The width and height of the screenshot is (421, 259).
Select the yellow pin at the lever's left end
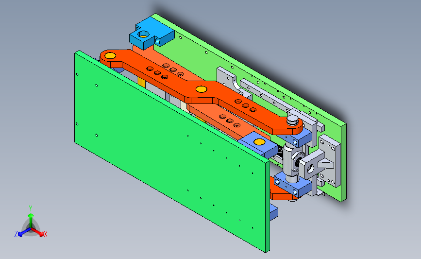[110, 56]
